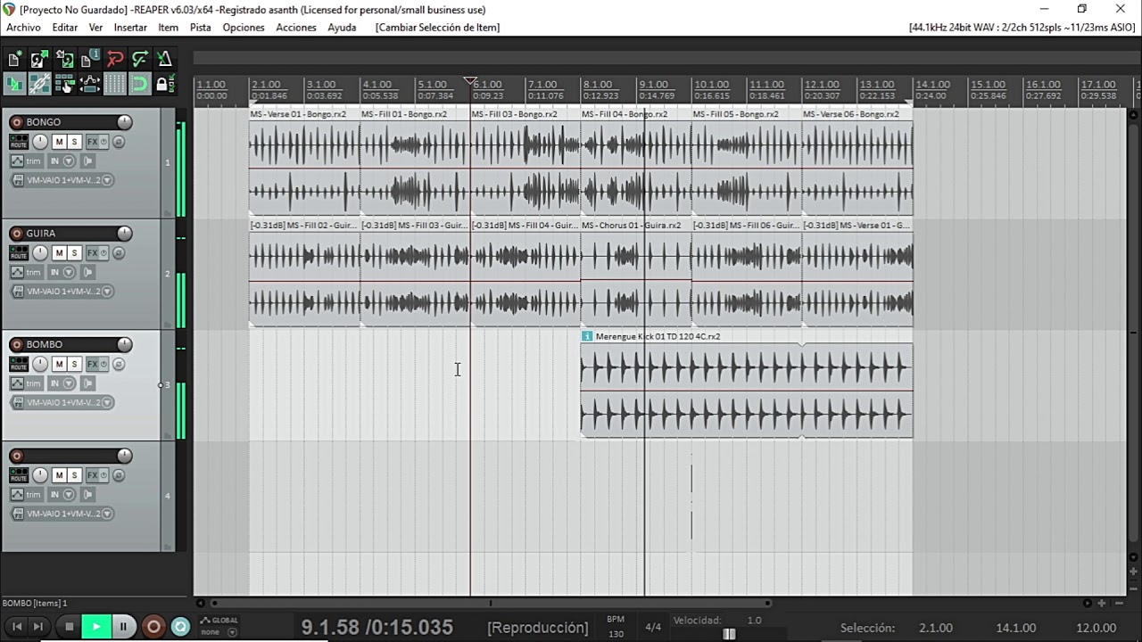Toggle the metronome icon
Viewport: 1142px width, 642px height.
click(164, 60)
